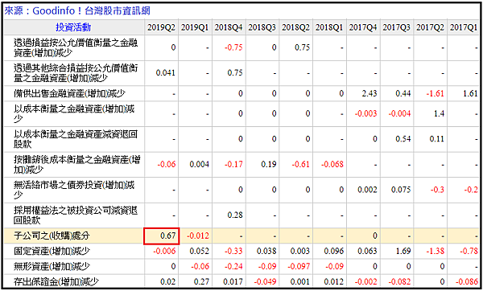Screen dimensions: 483x291
Task: Click row label 固定資產(增加)減少
Action: (x=52, y=252)
